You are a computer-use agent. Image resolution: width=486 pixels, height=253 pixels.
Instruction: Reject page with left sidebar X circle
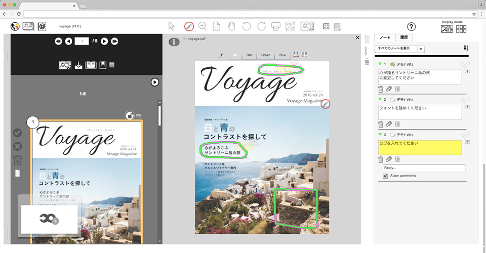[x=17, y=146]
